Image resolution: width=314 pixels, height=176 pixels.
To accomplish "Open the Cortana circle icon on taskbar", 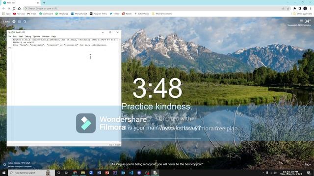I will click(x=59, y=173).
